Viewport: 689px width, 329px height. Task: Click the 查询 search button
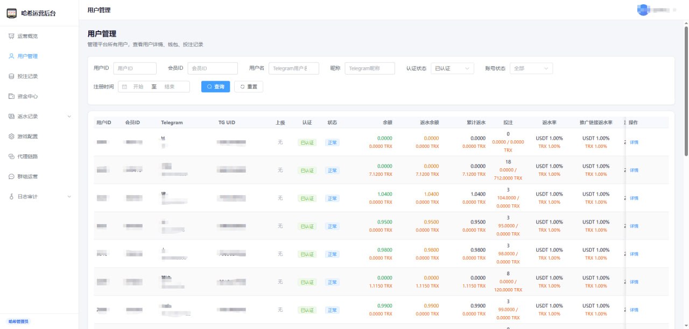pyautogui.click(x=216, y=87)
